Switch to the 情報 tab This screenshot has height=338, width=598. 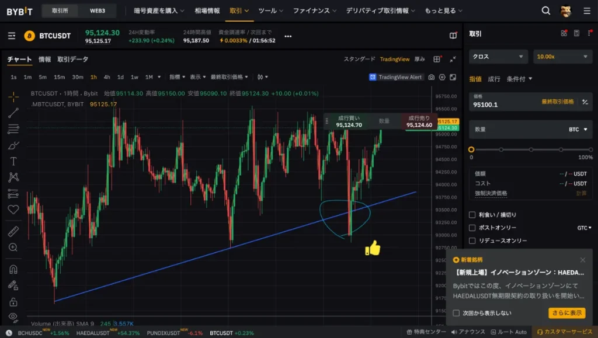tap(44, 59)
